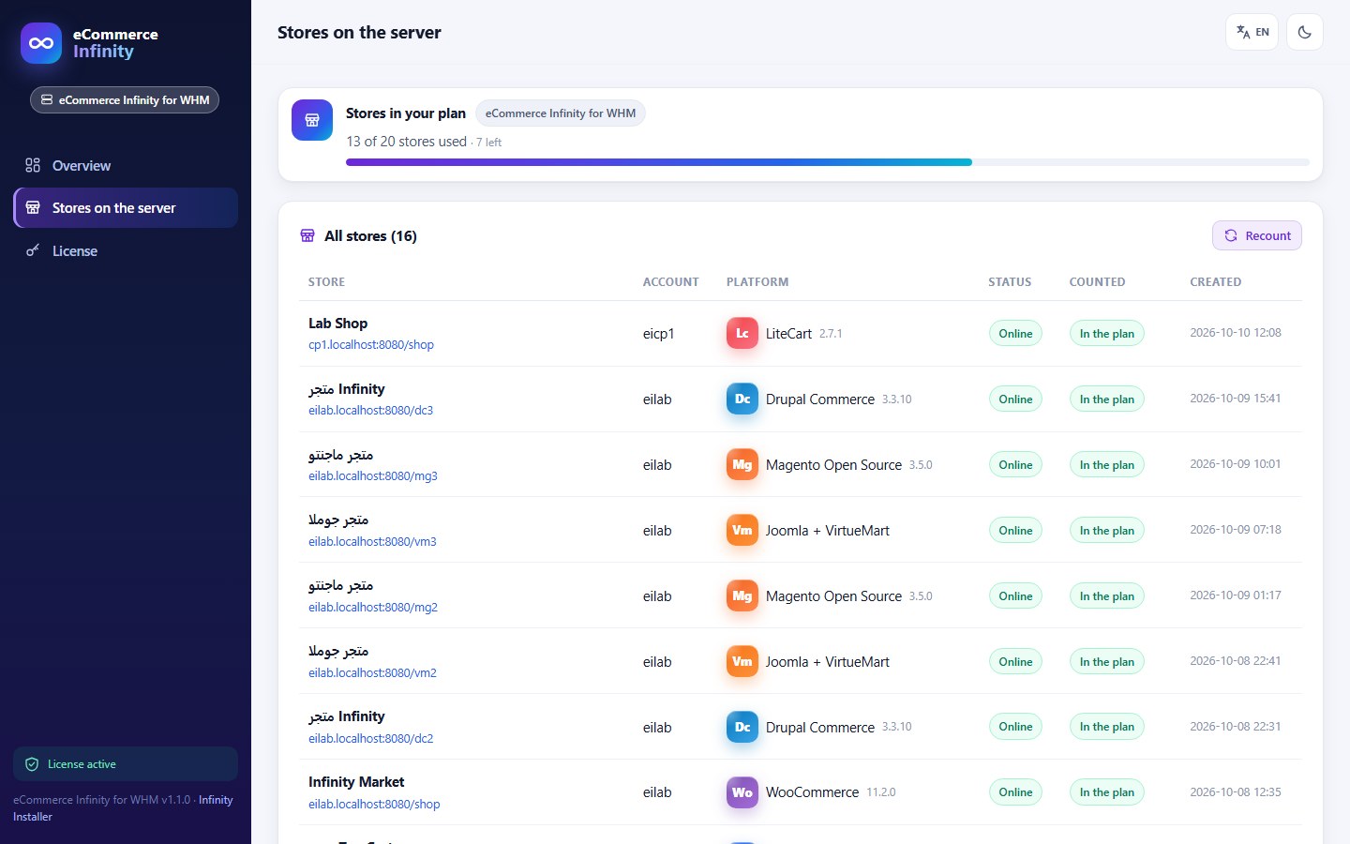This screenshot has height=844, width=1350.
Task: Click the All stores section icon
Action: 307,235
